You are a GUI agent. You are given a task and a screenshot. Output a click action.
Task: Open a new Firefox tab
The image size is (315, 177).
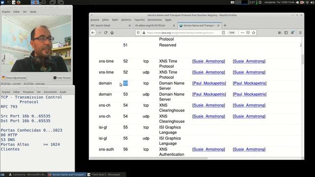point(225,26)
